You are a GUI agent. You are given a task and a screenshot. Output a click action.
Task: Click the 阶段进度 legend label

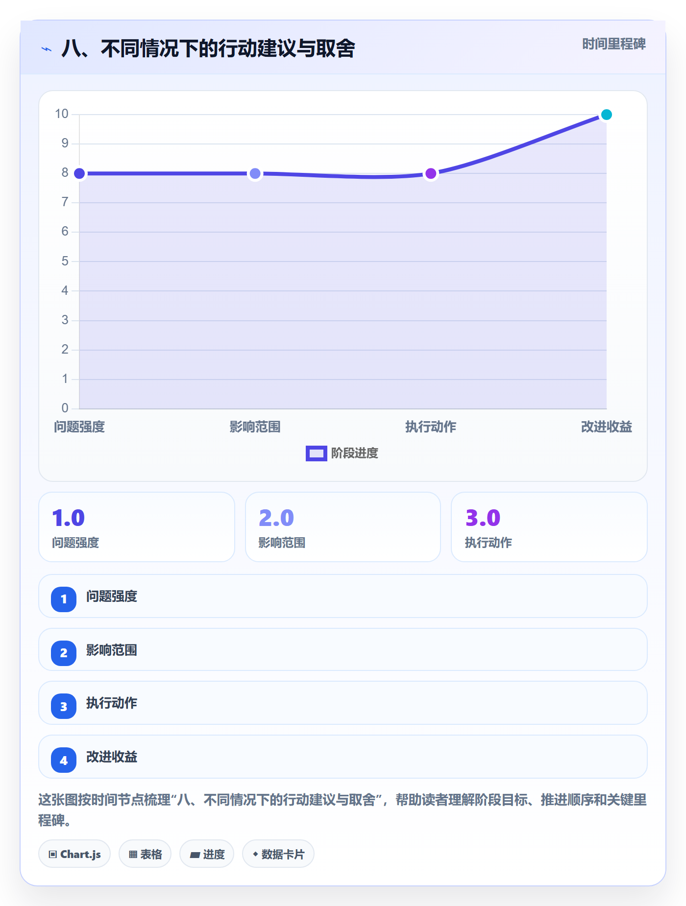(x=354, y=453)
